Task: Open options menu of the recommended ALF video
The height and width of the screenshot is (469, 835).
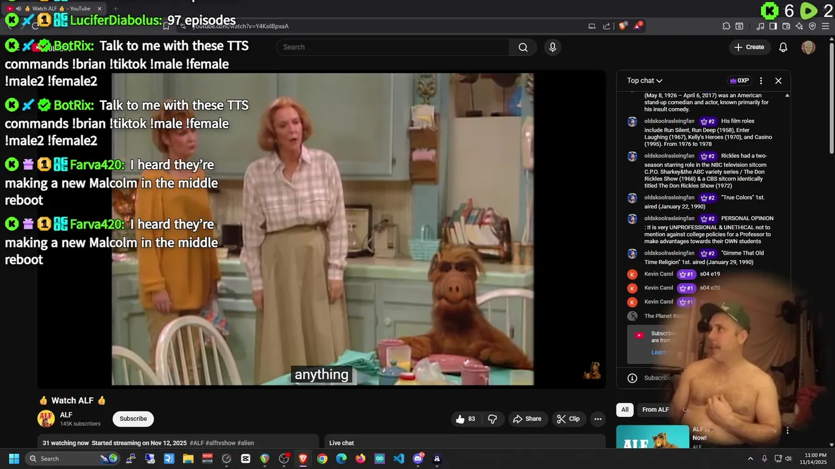Action: coord(787,431)
